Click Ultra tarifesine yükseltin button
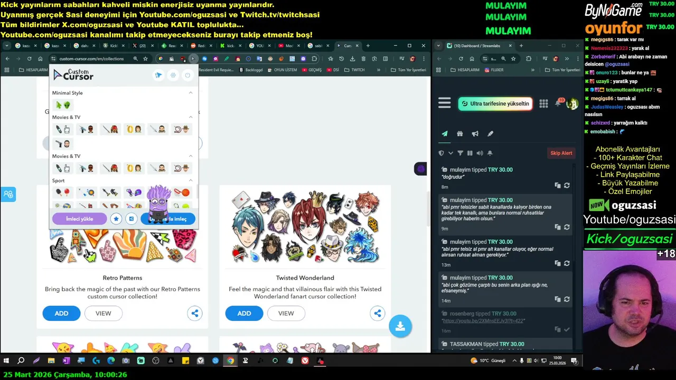676x380 pixels. pos(495,103)
